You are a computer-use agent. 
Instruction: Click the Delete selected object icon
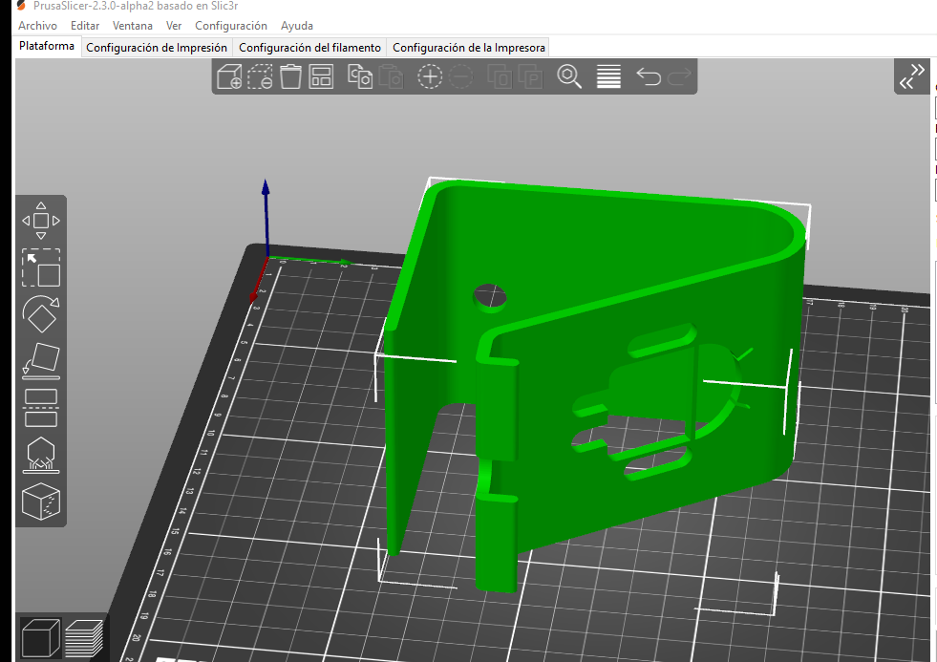tap(260, 76)
